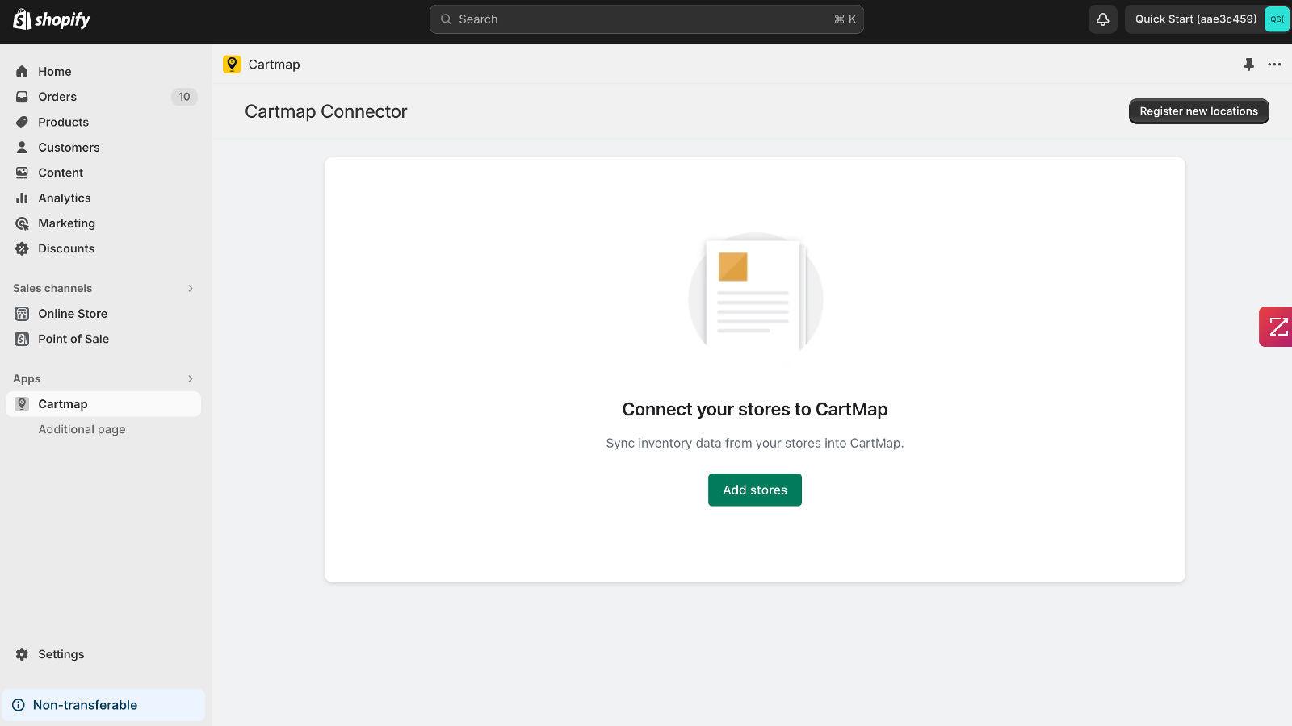Open the more actions ellipsis menu
This screenshot has width=1292, height=726.
(1274, 64)
